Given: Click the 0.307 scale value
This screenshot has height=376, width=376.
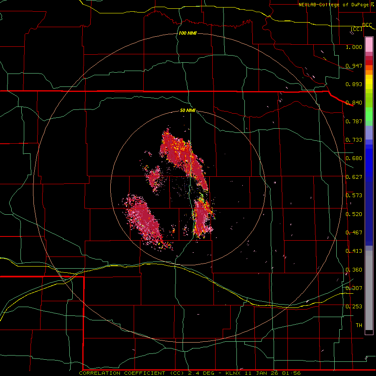Looking at the screenshot, I should (x=354, y=288).
